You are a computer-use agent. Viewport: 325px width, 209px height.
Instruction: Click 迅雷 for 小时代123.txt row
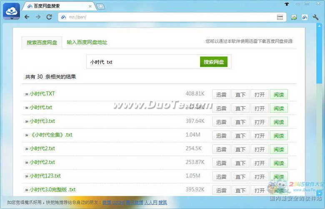pos(221,177)
